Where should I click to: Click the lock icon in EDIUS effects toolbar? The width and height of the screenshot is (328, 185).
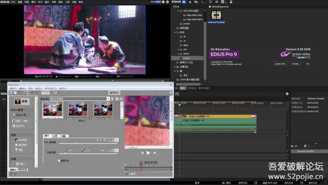pos(231,2)
